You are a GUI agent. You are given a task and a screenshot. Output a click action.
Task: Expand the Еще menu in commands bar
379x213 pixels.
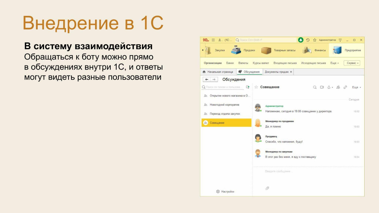coord(335,63)
